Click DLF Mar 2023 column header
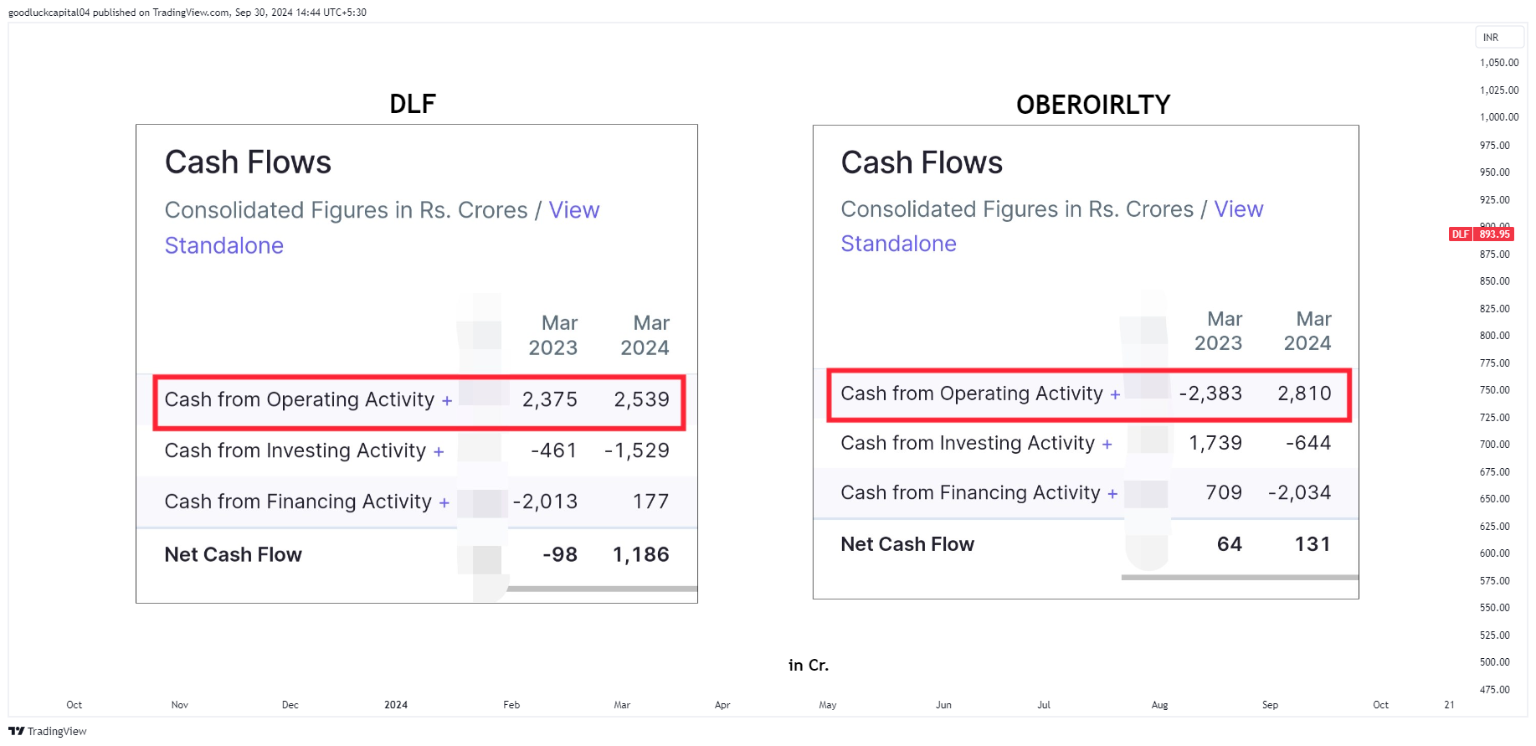 point(553,335)
